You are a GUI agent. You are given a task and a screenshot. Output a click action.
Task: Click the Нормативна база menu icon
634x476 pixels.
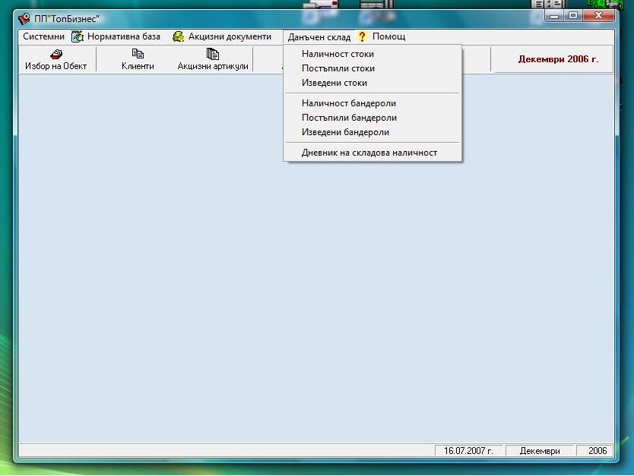tap(78, 36)
